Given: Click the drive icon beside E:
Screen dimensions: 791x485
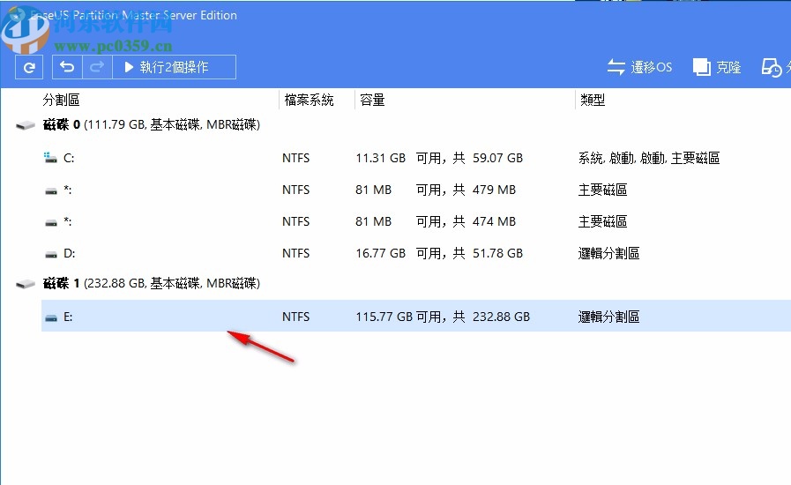Looking at the screenshot, I should tap(51, 318).
